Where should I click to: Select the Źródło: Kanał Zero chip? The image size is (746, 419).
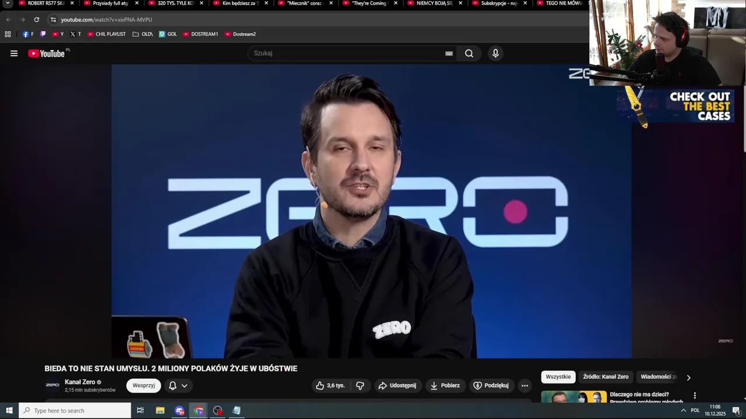pos(606,377)
